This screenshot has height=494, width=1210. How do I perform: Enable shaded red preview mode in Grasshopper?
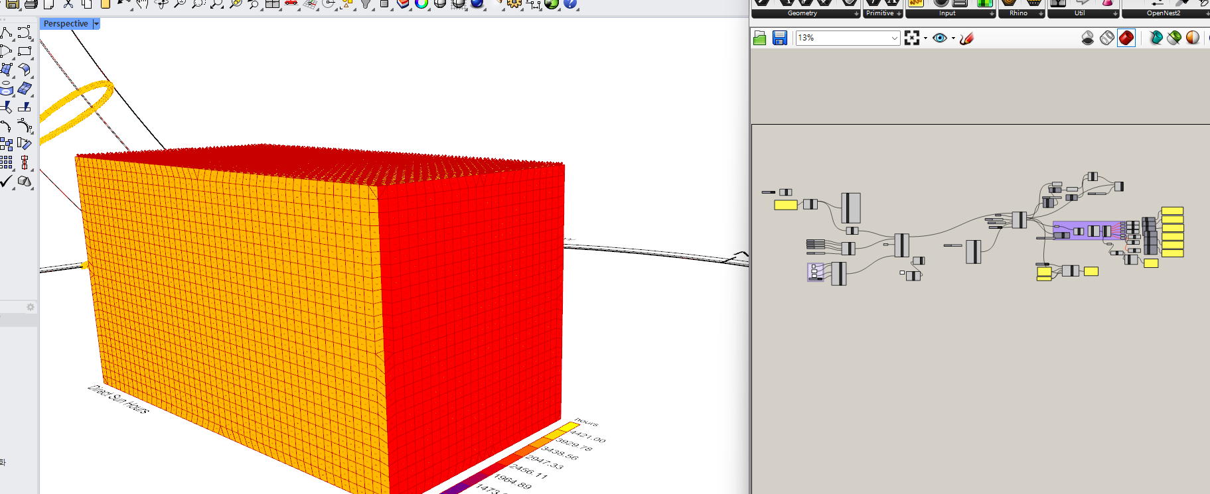[1126, 38]
